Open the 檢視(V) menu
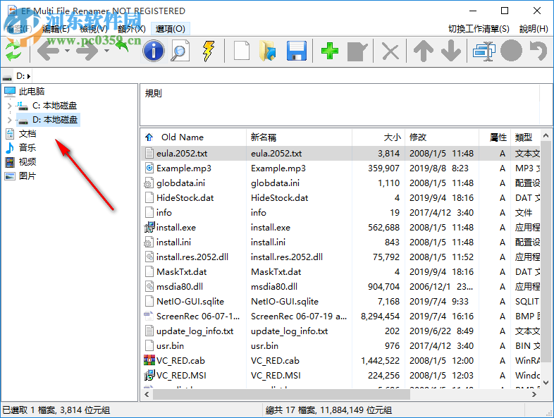 [x=94, y=29]
